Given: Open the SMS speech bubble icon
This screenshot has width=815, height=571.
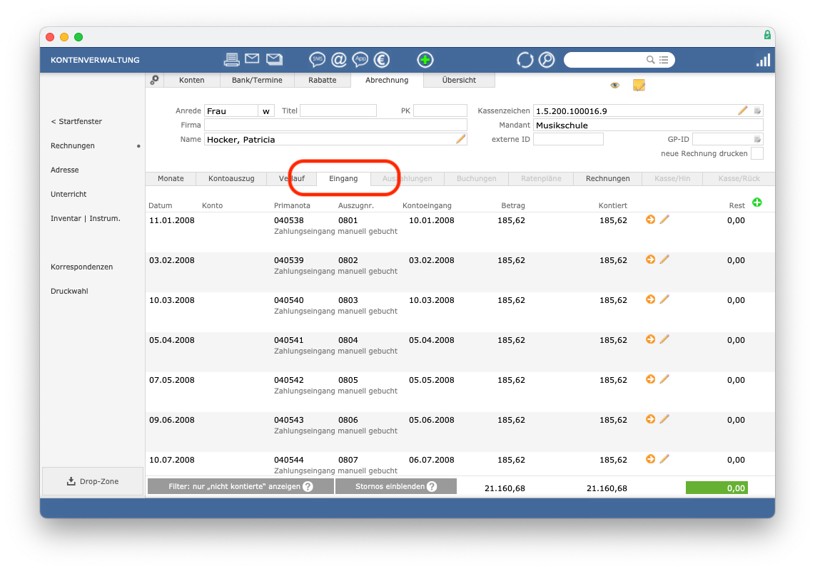Looking at the screenshot, I should (x=317, y=60).
